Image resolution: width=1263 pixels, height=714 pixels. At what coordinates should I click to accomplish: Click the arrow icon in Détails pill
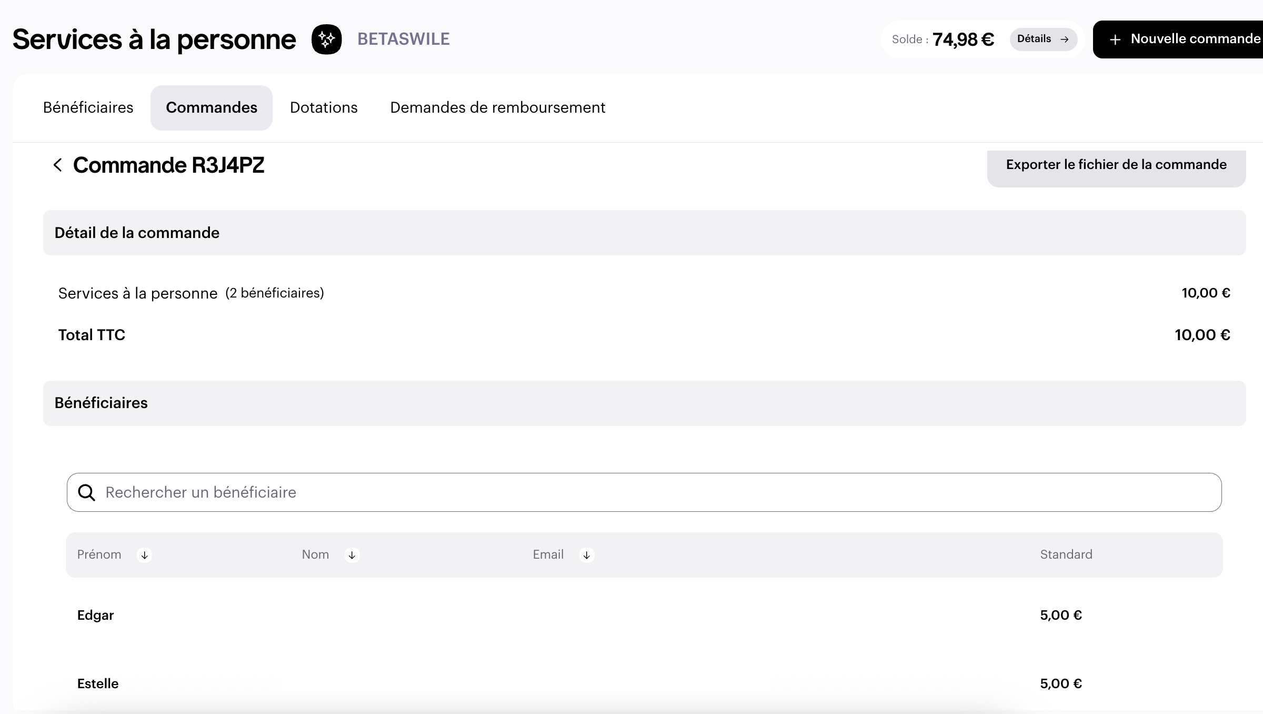click(x=1064, y=39)
